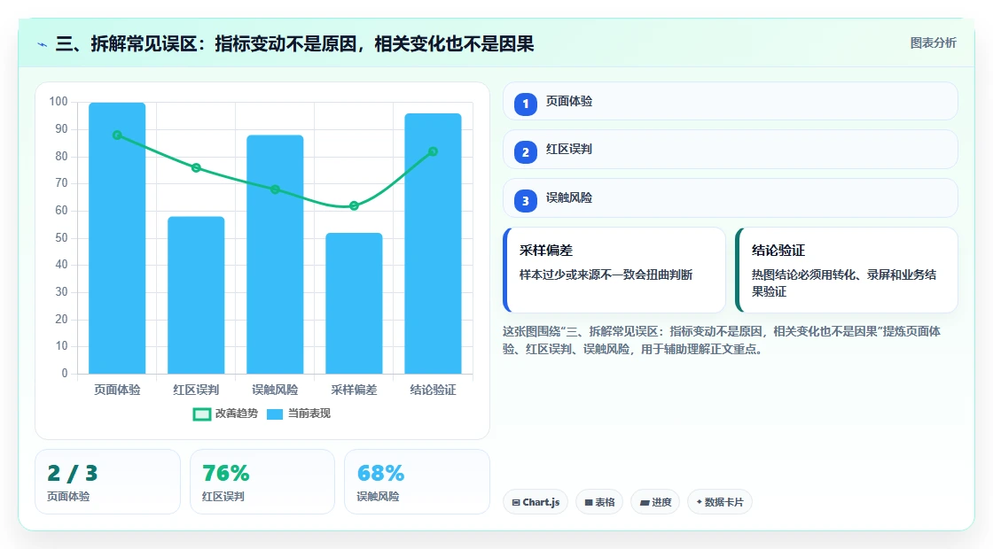Viewport: 993px width, 549px height.
Task: Click the trend line point above 采样偏差
Action: [x=354, y=205]
